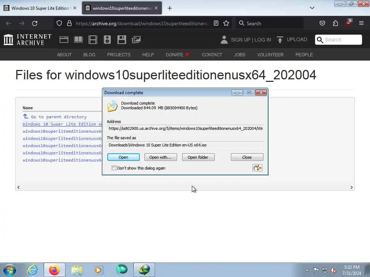370x277 pixels.
Task: Click the Firefox search box
Action: coord(270,23)
